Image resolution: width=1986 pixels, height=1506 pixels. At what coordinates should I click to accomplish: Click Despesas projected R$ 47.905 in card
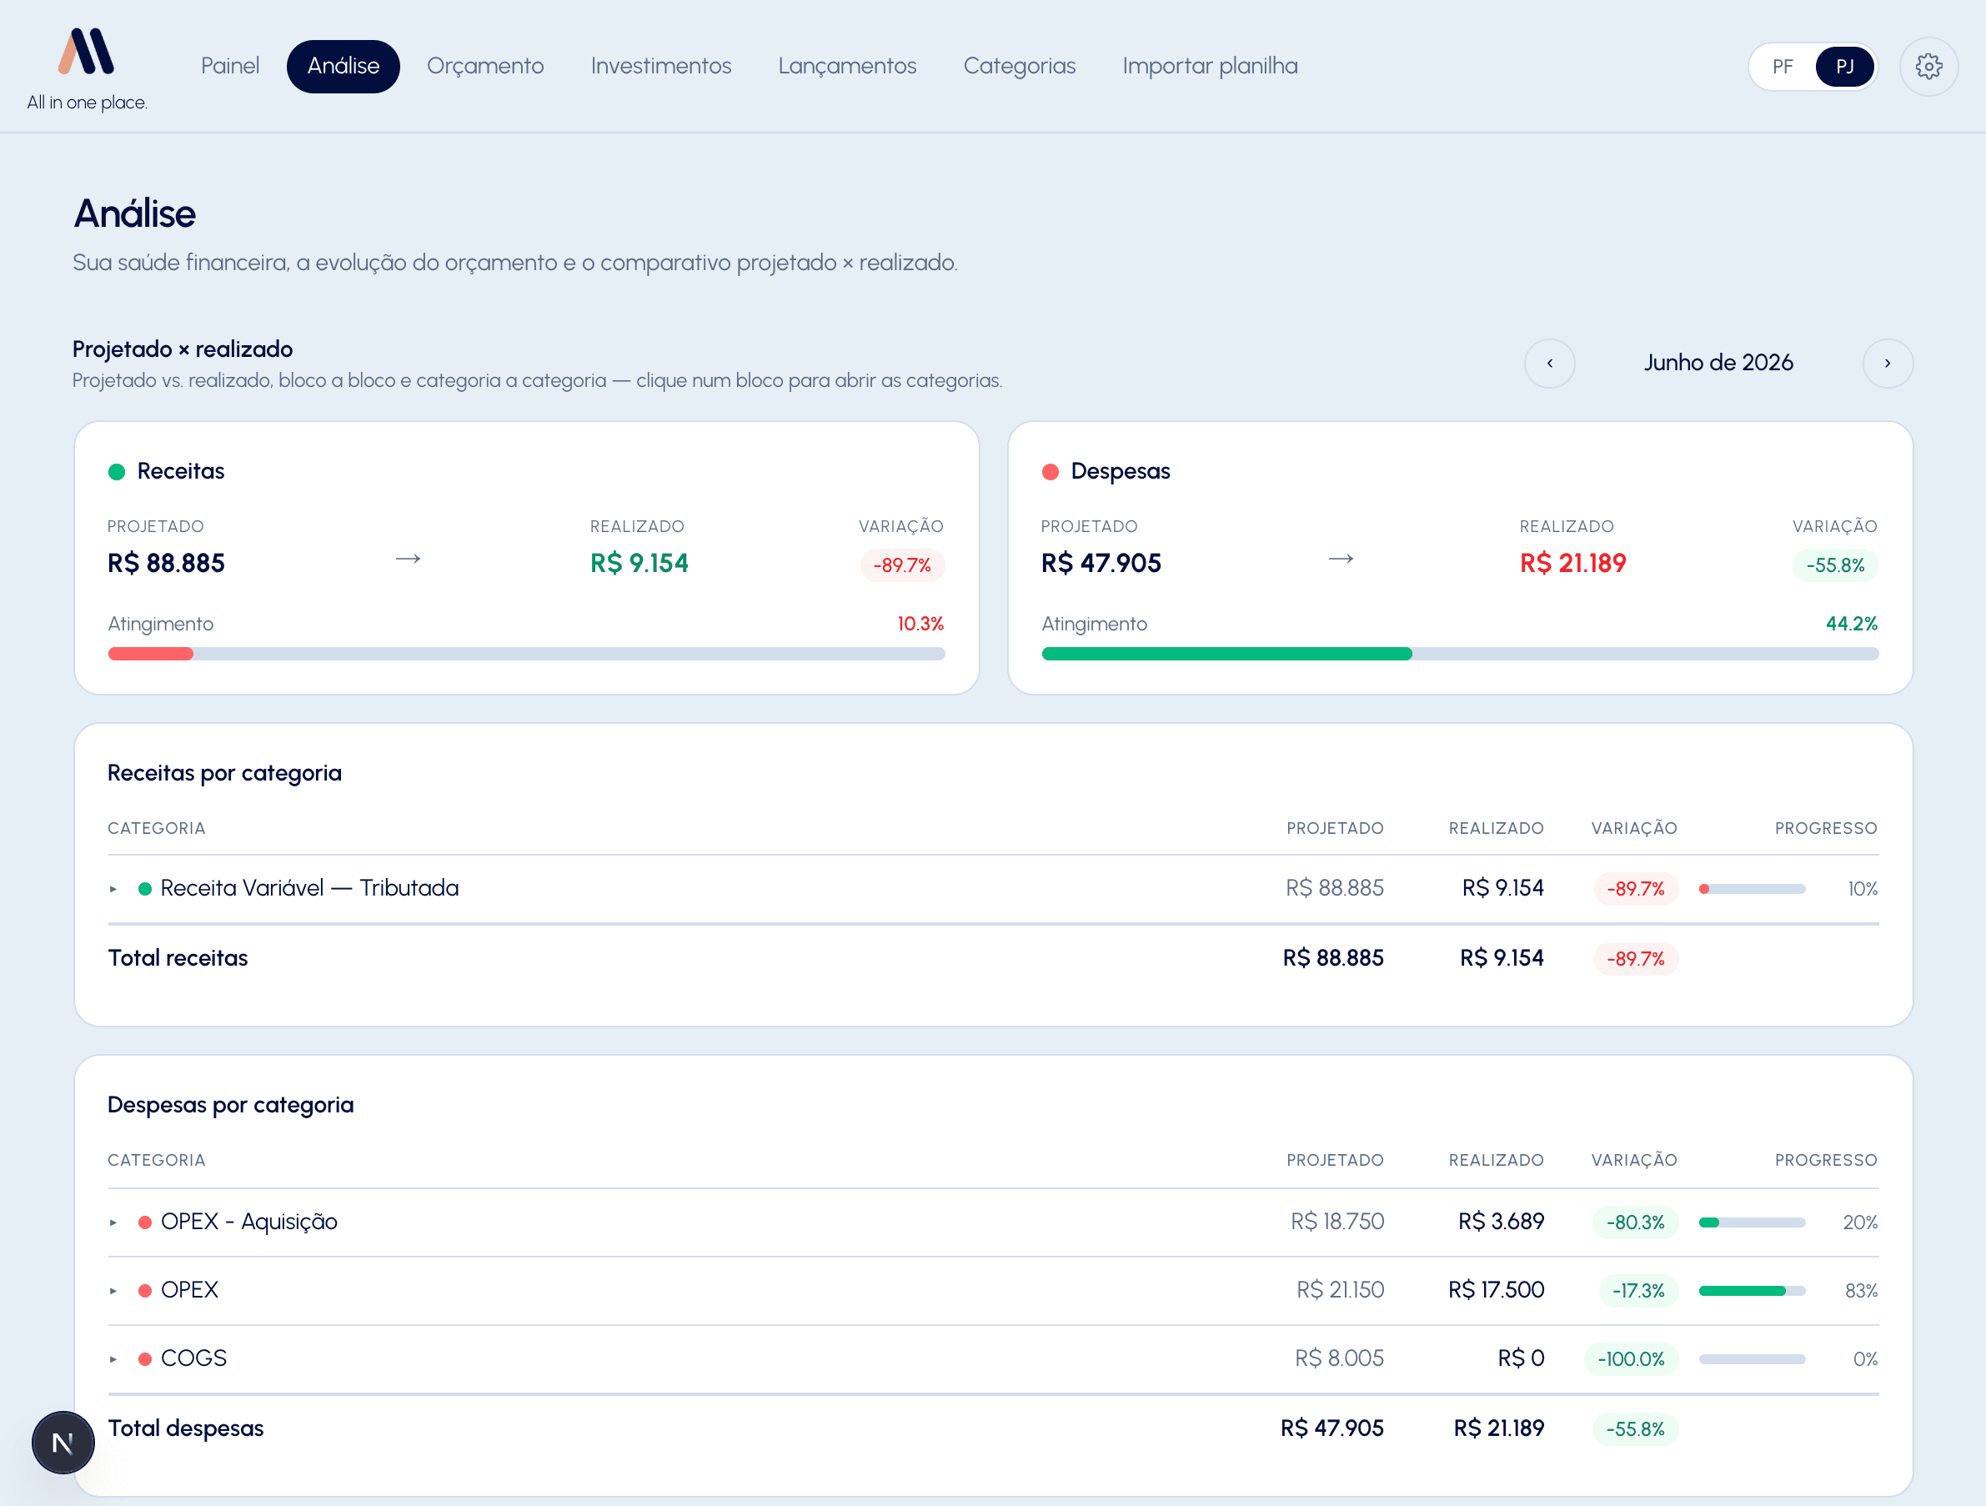[x=1101, y=563]
